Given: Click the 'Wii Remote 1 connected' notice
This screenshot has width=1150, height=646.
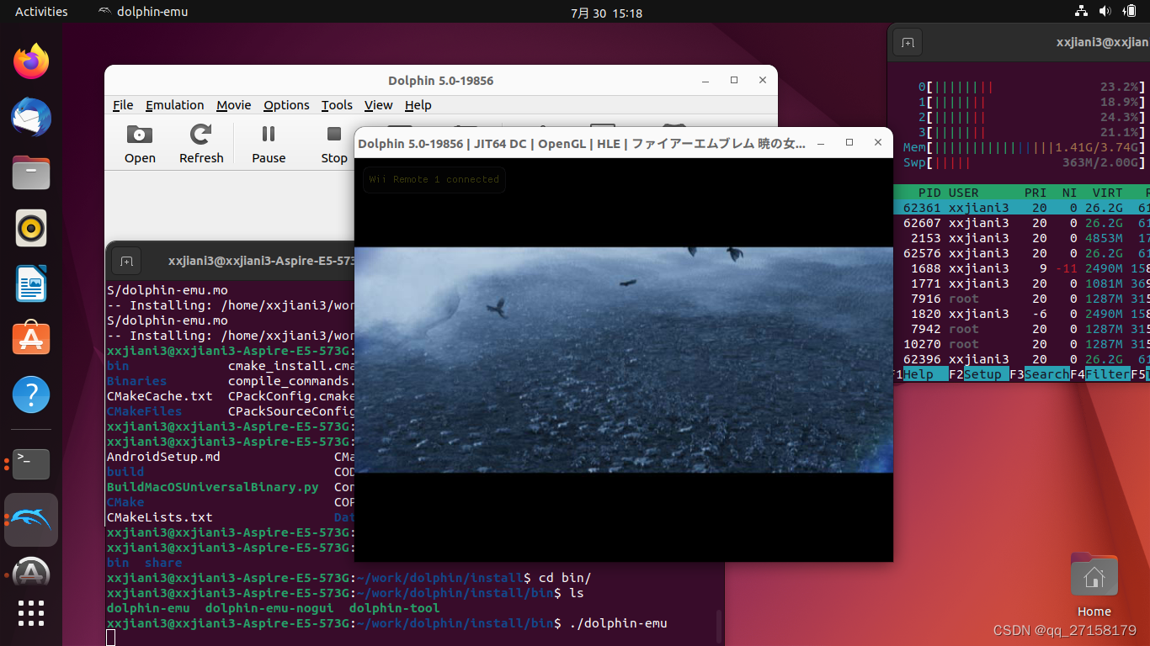Looking at the screenshot, I should 434,179.
